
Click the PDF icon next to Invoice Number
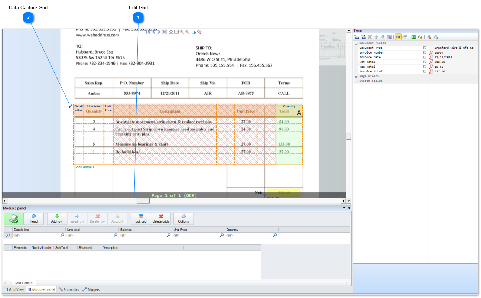coord(430,52)
